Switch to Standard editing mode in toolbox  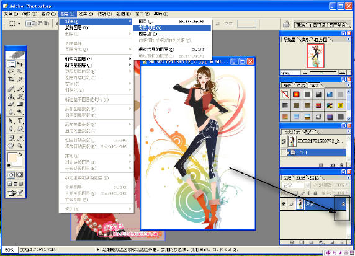pos(11,175)
